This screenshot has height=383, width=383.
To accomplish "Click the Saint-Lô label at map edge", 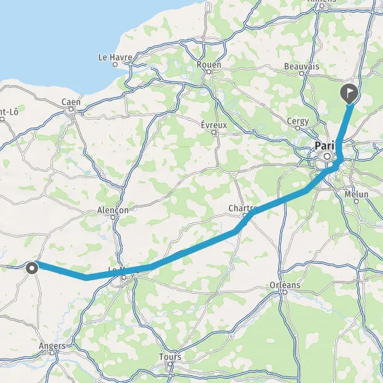I will 9,112.
